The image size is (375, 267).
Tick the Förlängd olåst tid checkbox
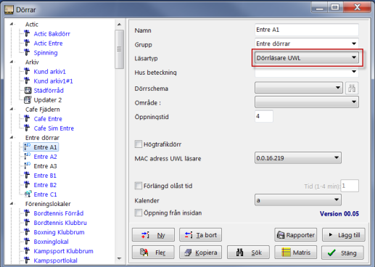tap(138, 186)
